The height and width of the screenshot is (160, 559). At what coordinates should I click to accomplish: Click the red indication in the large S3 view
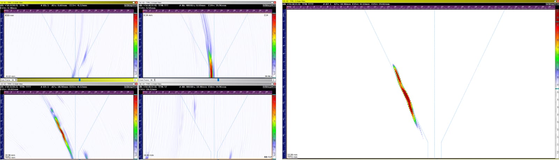click(x=405, y=95)
